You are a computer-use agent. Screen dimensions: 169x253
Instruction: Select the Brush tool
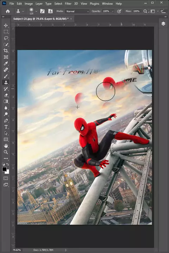(6, 76)
